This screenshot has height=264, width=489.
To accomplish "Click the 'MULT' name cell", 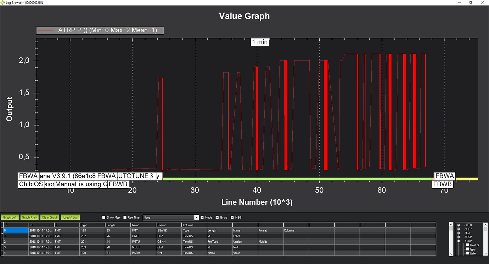I will [x=143, y=247].
